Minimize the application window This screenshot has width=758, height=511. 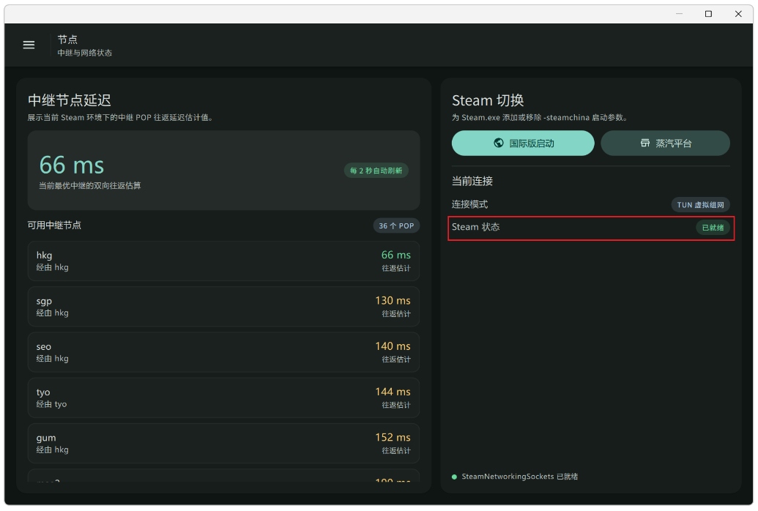coord(679,14)
